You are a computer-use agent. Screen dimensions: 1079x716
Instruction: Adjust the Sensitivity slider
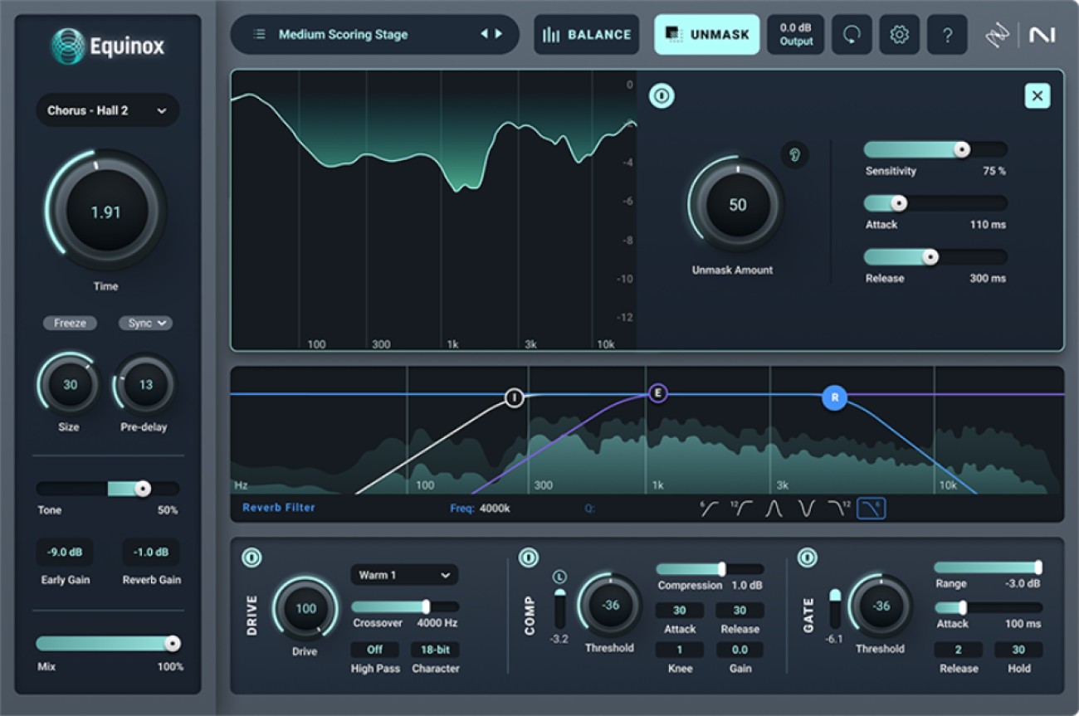[x=962, y=149]
